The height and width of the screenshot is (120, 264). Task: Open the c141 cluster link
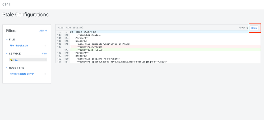click(x=6, y=4)
